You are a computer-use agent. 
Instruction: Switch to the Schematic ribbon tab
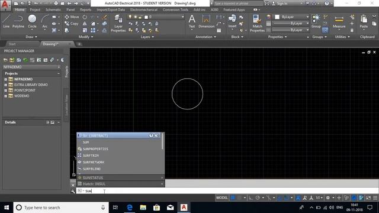point(53,9)
